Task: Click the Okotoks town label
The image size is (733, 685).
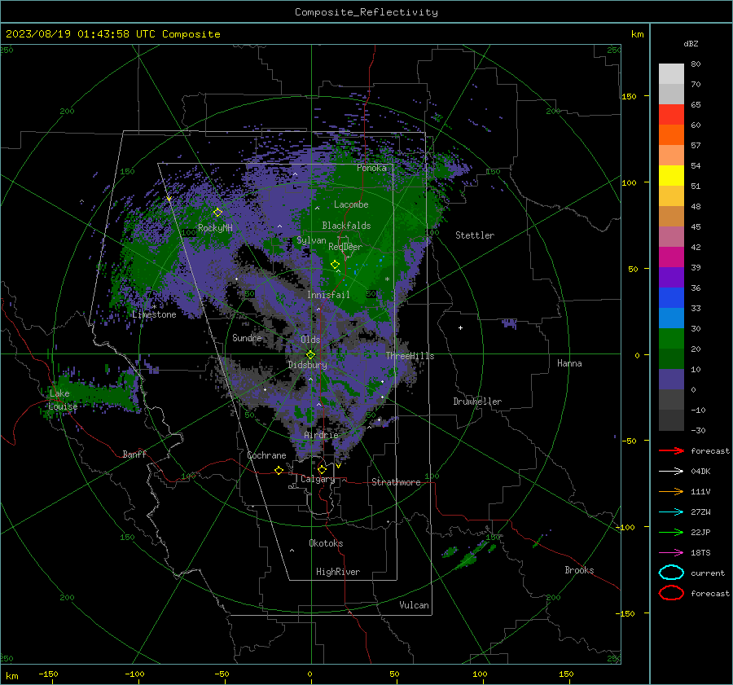Action: (x=326, y=542)
